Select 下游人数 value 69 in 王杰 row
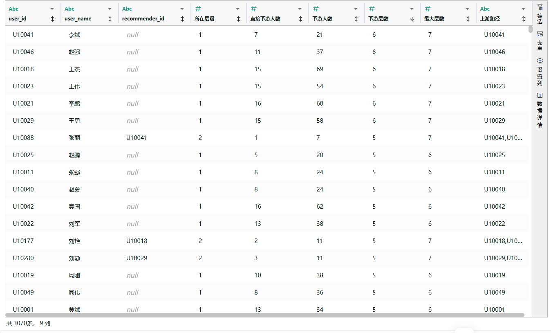The width and height of the screenshot is (551, 333). 320,69
